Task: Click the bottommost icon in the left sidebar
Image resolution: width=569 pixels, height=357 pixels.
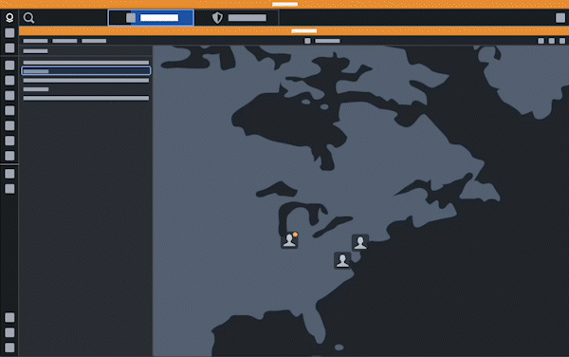Action: tap(9, 348)
